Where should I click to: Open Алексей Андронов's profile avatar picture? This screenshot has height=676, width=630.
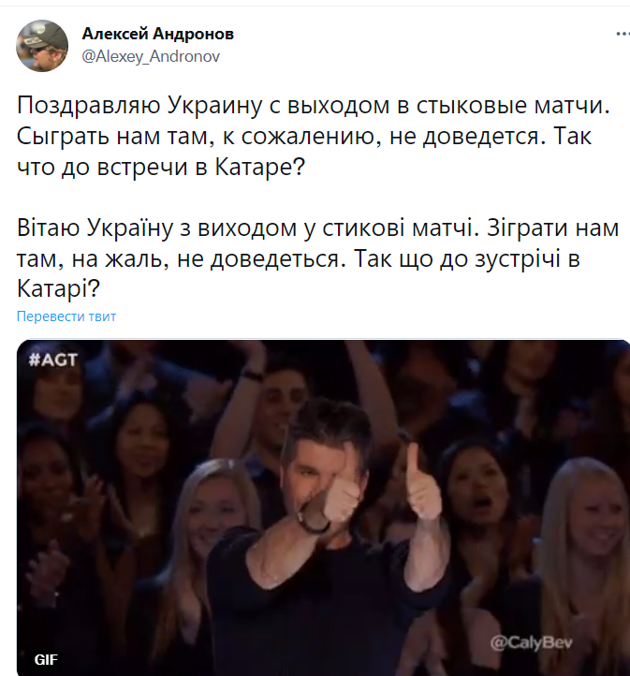coord(42,46)
